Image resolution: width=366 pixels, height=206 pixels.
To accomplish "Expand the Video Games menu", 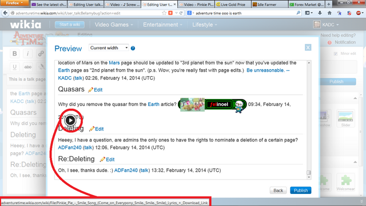I will click(114, 25).
